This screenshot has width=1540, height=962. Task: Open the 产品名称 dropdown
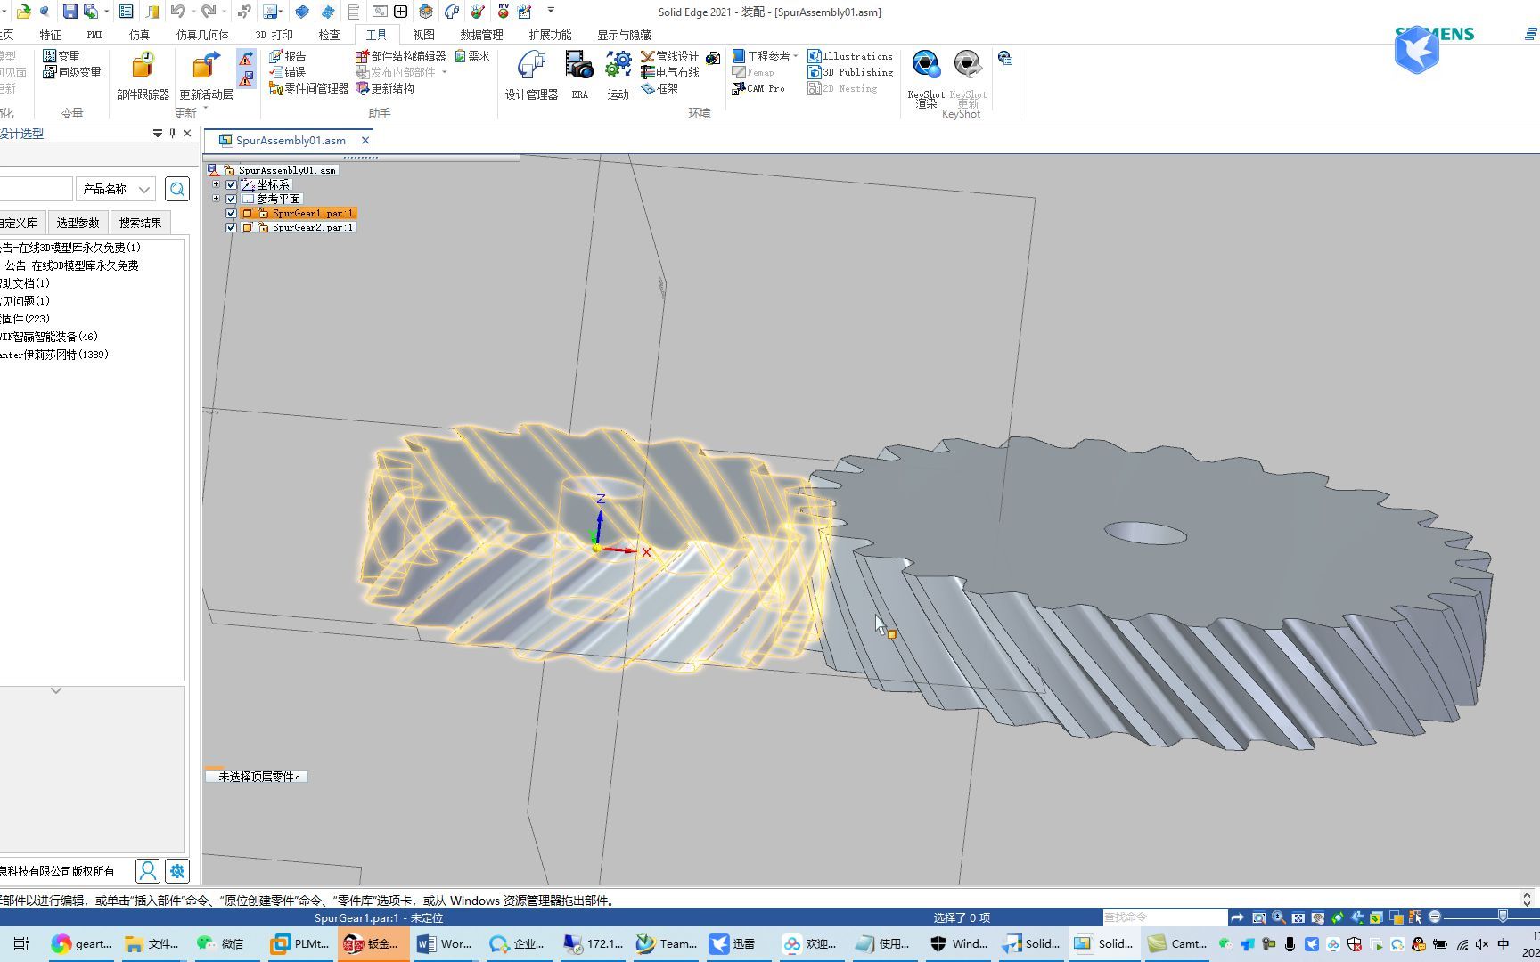117,189
